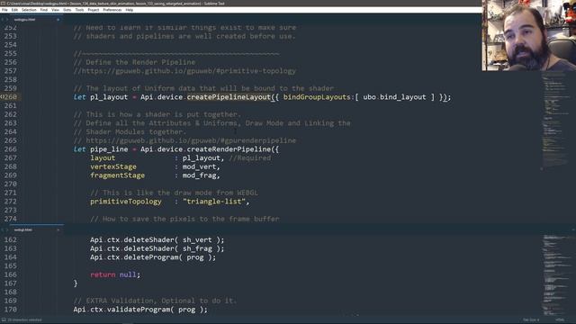The width and height of the screenshot is (576, 324).
Task: Click the ubo.bind_layout argument
Action: click(x=394, y=97)
